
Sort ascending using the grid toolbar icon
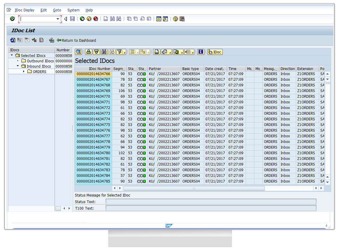click(89, 52)
